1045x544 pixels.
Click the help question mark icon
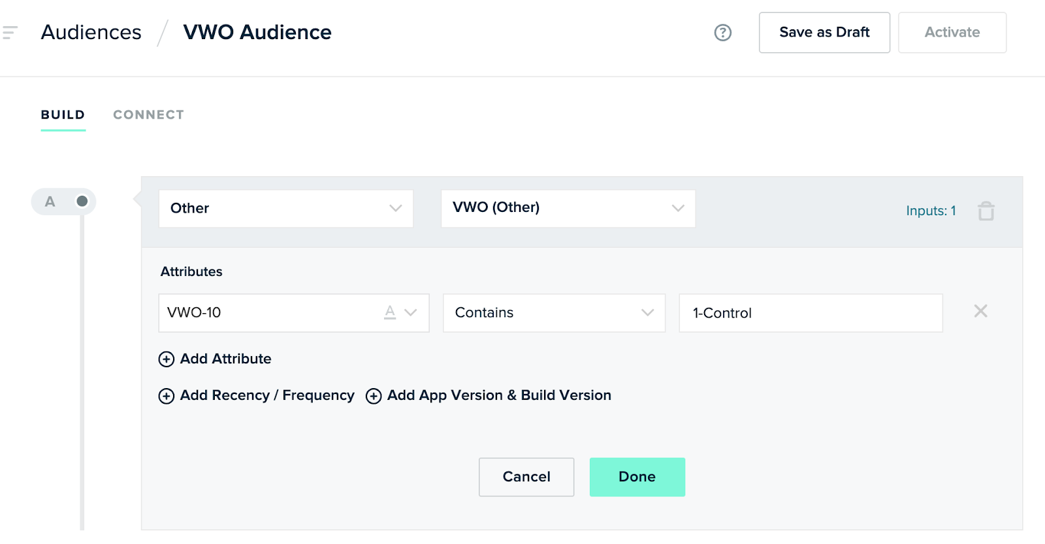[x=722, y=33]
